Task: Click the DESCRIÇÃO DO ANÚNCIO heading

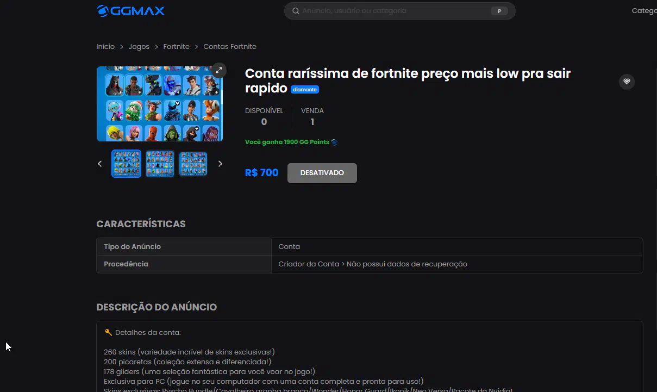Action: (x=157, y=307)
